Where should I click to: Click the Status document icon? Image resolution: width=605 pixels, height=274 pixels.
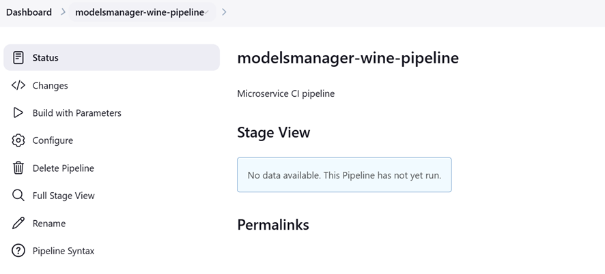(x=18, y=58)
